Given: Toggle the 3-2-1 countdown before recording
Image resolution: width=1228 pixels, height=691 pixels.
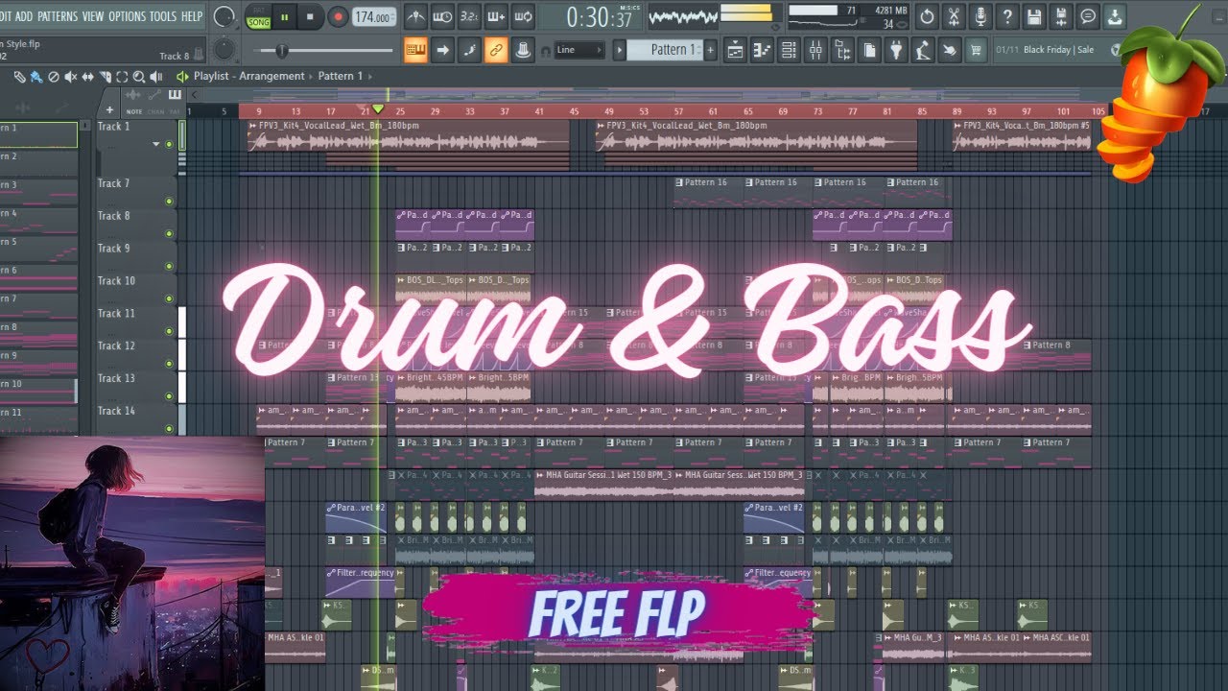Looking at the screenshot, I should point(470,16).
